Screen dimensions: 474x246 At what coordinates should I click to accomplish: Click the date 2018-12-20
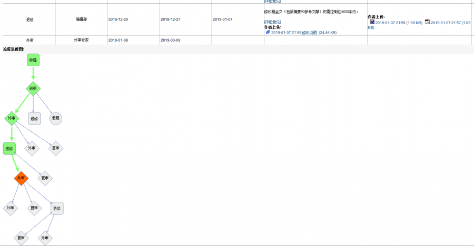click(118, 19)
